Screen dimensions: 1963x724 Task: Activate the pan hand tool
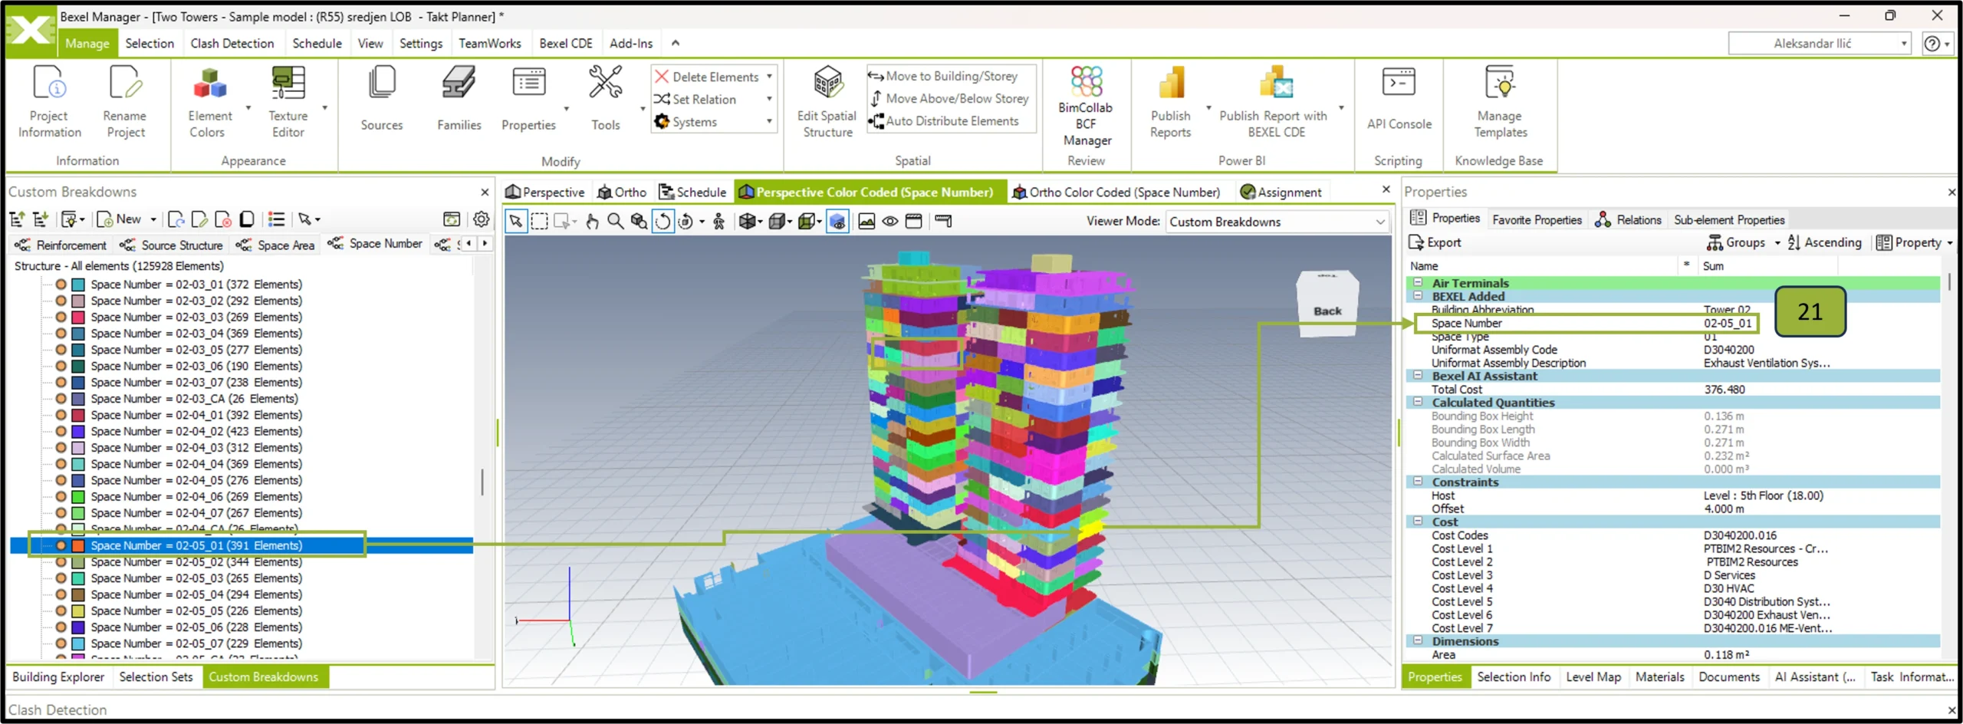tap(592, 222)
